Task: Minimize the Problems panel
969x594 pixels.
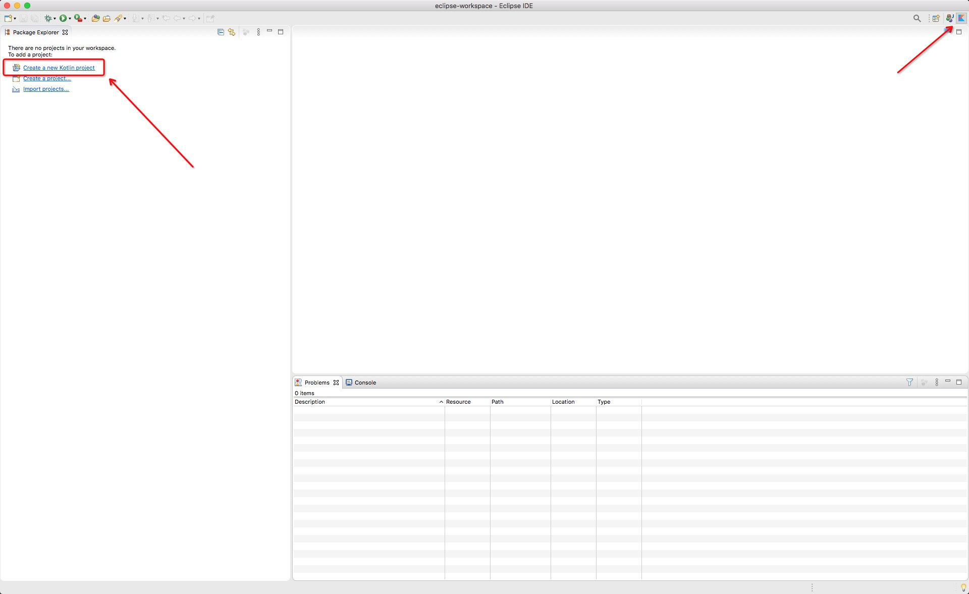Action: [x=948, y=382]
